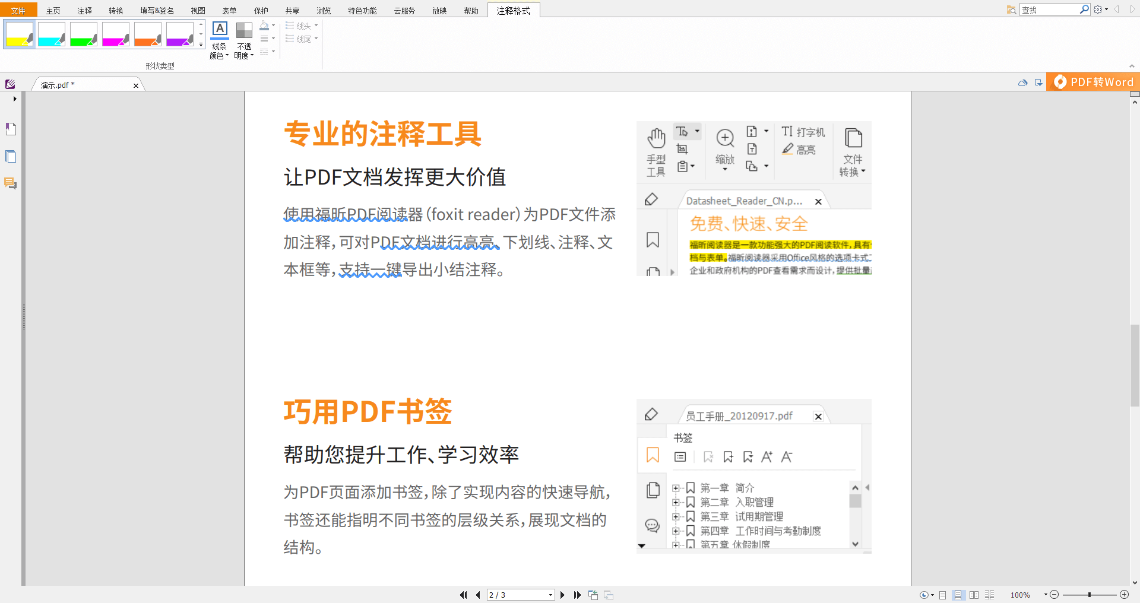Toggle continuous facing pages mode
Viewport: 1140px width, 603px height.
[x=989, y=595]
